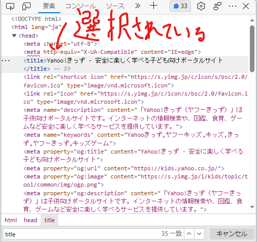Image resolution: width=258 pixels, height=242 pixels.
Task: Click the キャンセル button
Action: click(232, 234)
